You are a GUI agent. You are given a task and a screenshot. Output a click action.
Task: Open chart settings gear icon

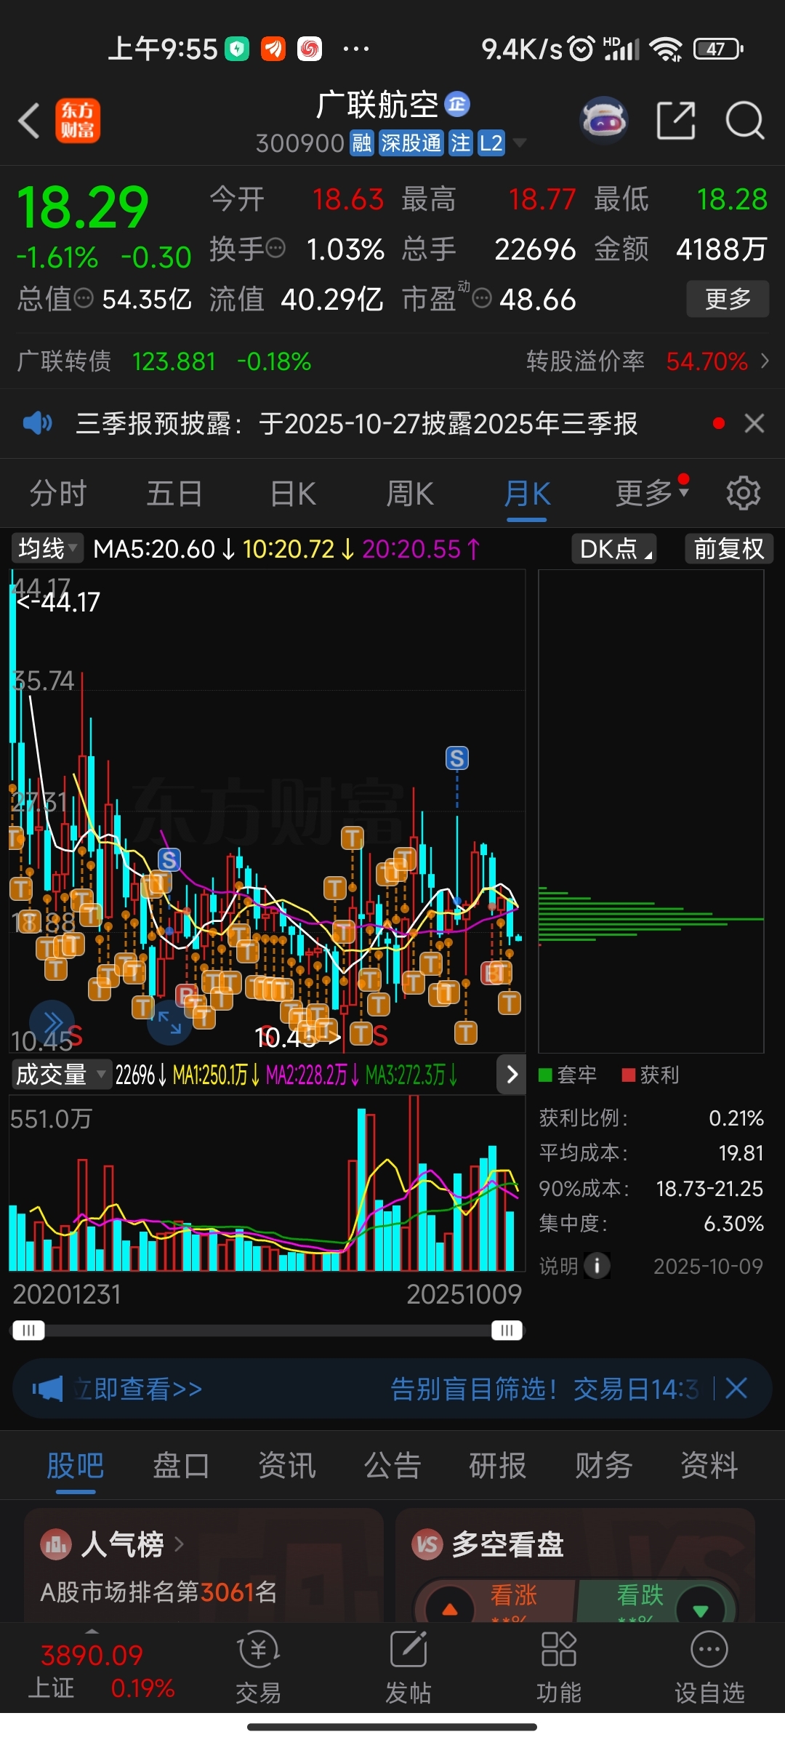point(744,494)
